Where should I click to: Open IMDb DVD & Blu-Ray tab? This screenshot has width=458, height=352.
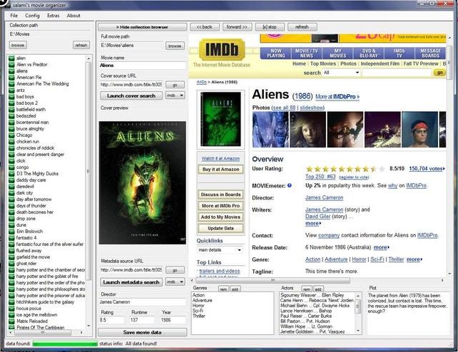point(369,53)
